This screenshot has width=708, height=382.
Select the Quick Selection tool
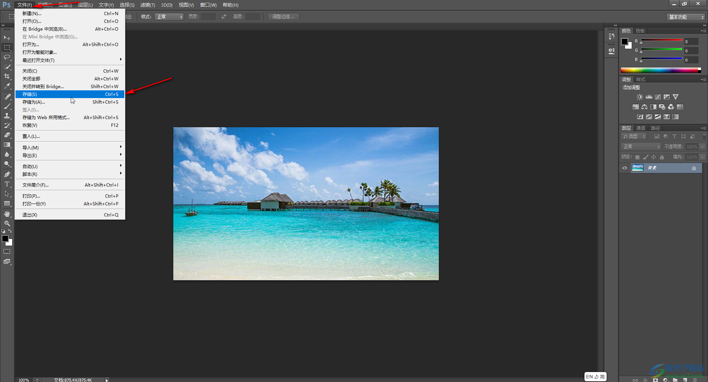(7, 67)
